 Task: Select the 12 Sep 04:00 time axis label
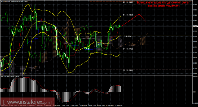click(x=83, y=105)
